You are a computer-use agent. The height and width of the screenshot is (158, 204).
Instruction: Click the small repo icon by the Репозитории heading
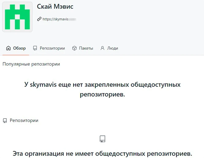tap(5, 121)
